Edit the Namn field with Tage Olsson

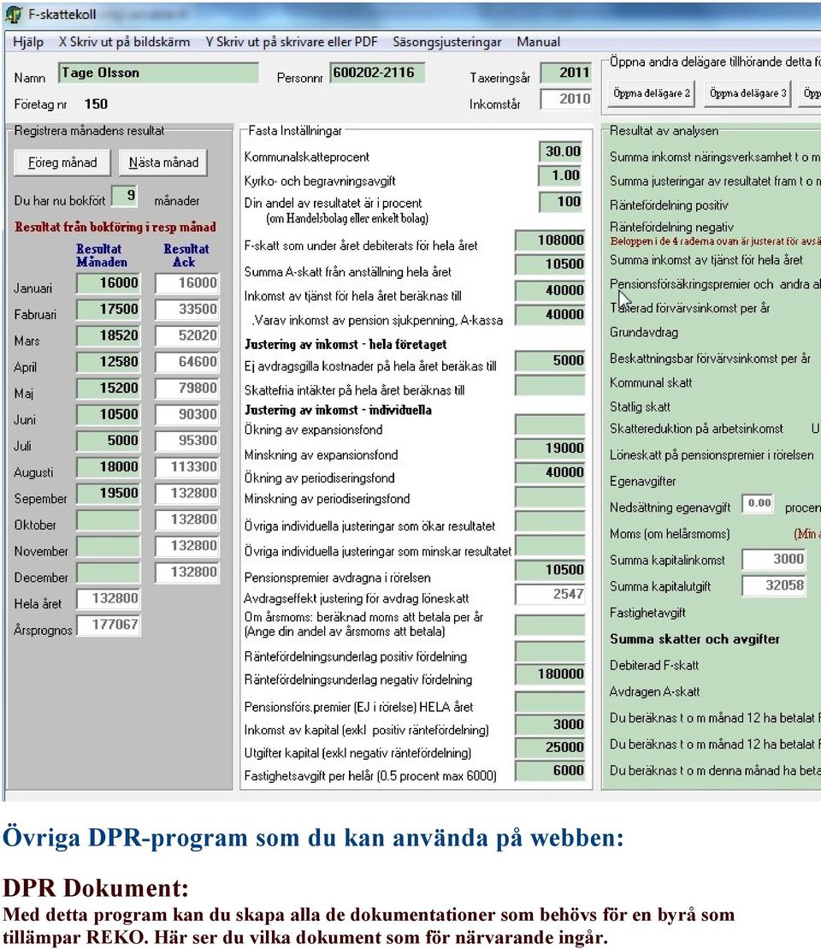pos(158,74)
